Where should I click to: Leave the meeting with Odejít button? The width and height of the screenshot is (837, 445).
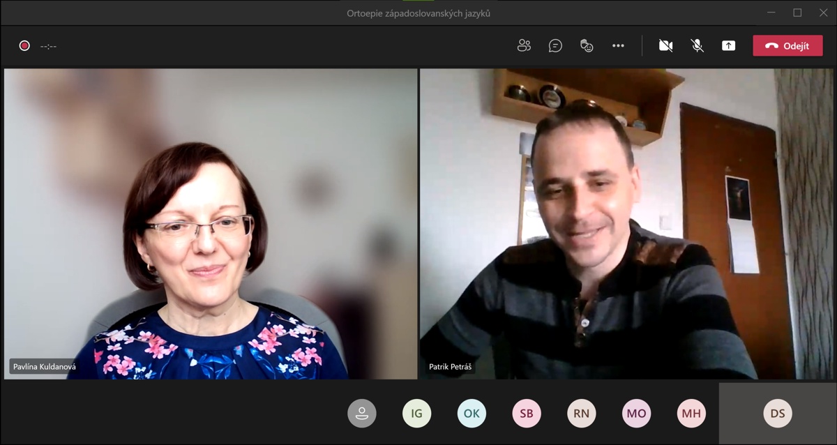click(787, 46)
